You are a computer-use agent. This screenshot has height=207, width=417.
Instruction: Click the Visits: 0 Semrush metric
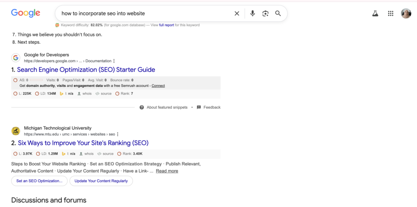(53, 80)
